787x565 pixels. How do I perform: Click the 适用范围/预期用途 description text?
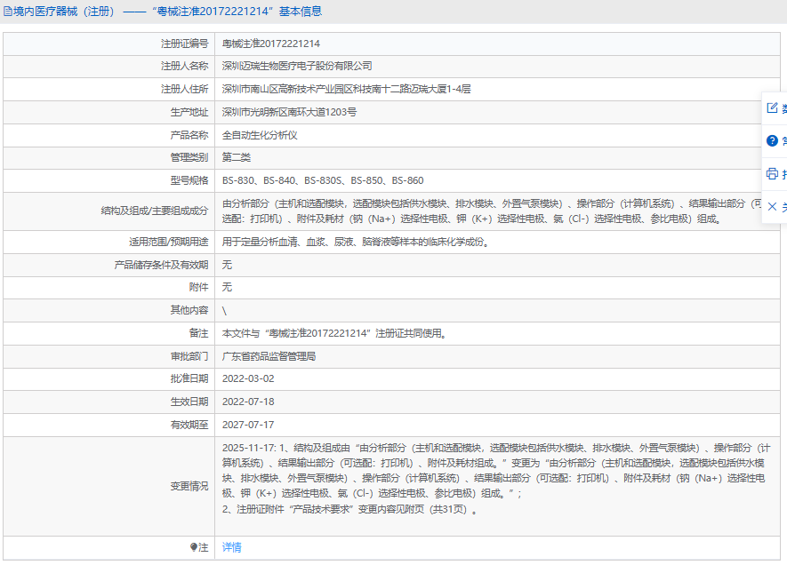pyautogui.click(x=355, y=242)
